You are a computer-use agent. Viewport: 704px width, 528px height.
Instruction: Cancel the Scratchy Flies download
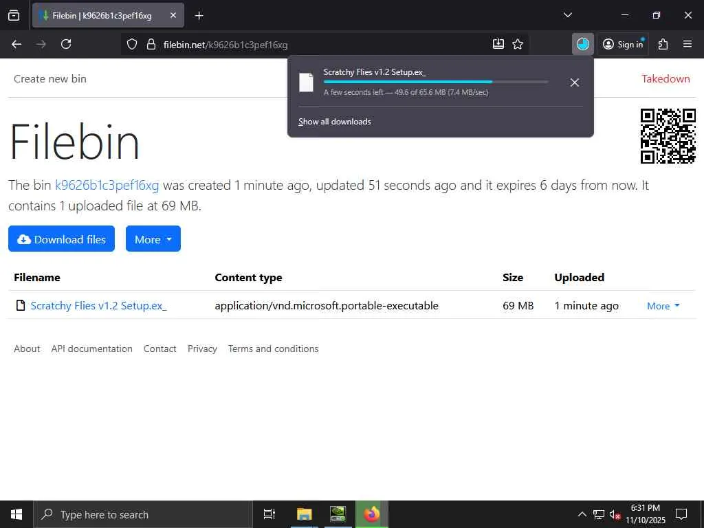coord(574,82)
